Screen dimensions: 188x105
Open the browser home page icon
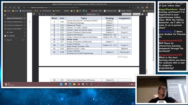19,8
